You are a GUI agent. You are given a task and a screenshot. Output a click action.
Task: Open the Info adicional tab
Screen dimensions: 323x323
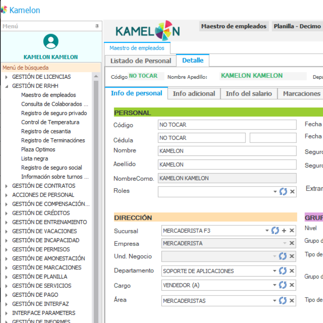pos(194,94)
